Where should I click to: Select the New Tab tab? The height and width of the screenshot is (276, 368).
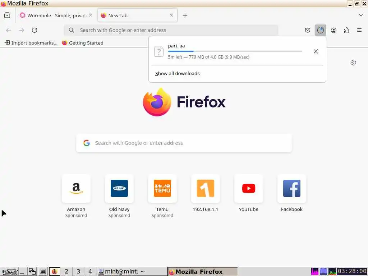click(137, 15)
